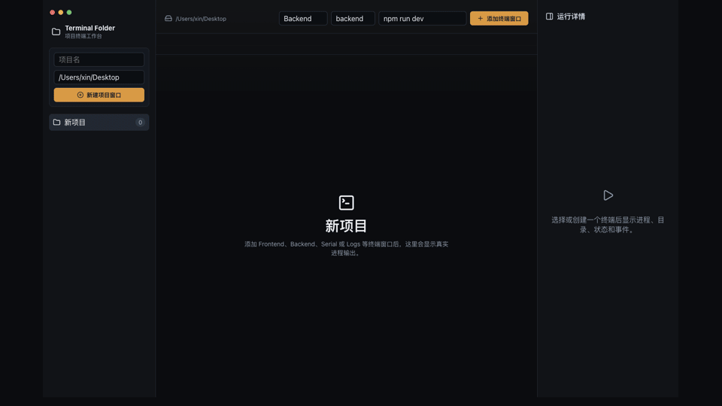Edit the npm run dev command field
The width and height of the screenshot is (722, 406).
pyautogui.click(x=422, y=18)
